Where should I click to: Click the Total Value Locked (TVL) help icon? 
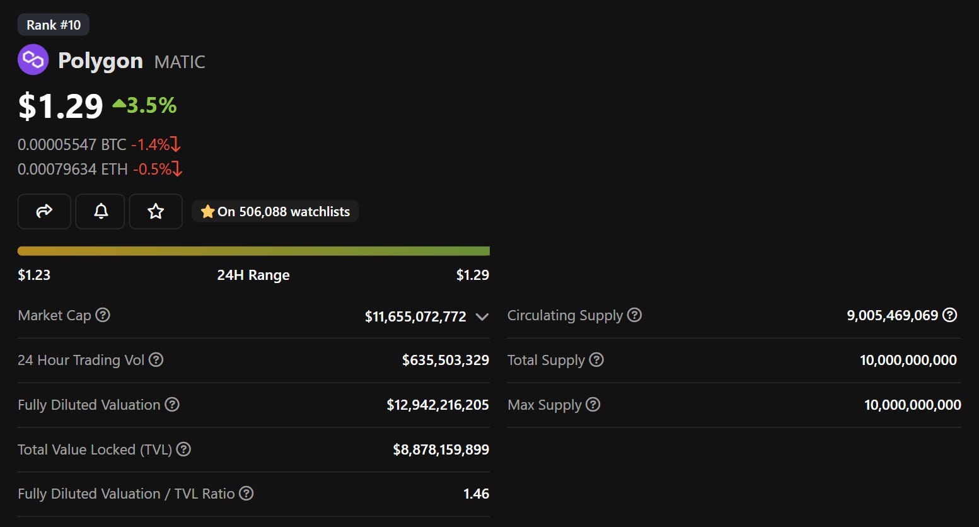point(183,449)
